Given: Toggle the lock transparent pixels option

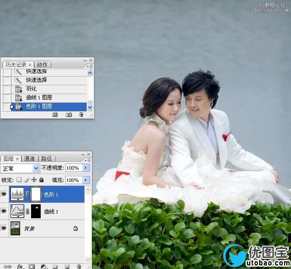Looking at the screenshot, I should [19, 180].
